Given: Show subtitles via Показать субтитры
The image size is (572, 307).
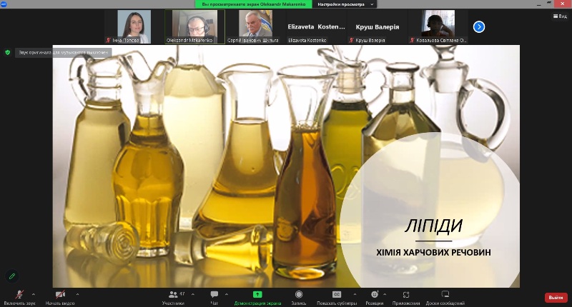Looking at the screenshot, I should pos(337,298).
